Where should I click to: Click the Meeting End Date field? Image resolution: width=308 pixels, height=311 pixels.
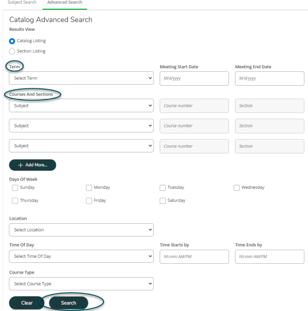(269, 79)
